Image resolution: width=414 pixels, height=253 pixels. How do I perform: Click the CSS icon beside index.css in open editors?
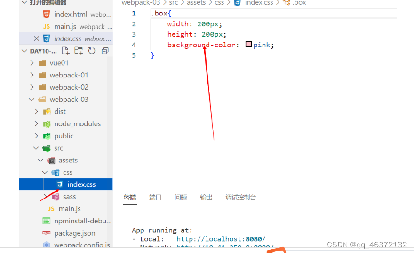[47, 39]
